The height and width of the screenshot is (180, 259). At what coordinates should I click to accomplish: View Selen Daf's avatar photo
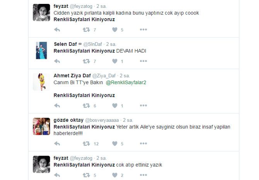pyautogui.click(x=41, y=50)
